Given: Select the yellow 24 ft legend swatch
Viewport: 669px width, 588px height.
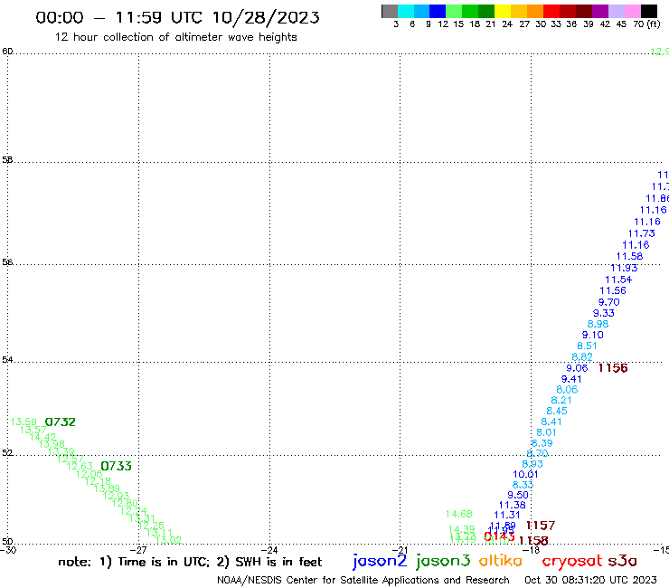Looking at the screenshot, I should point(503,11).
